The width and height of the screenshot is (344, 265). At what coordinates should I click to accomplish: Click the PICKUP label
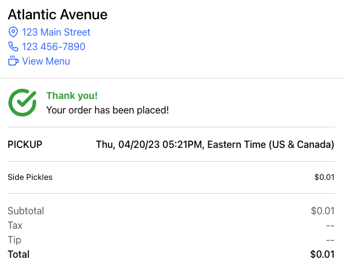point(25,144)
